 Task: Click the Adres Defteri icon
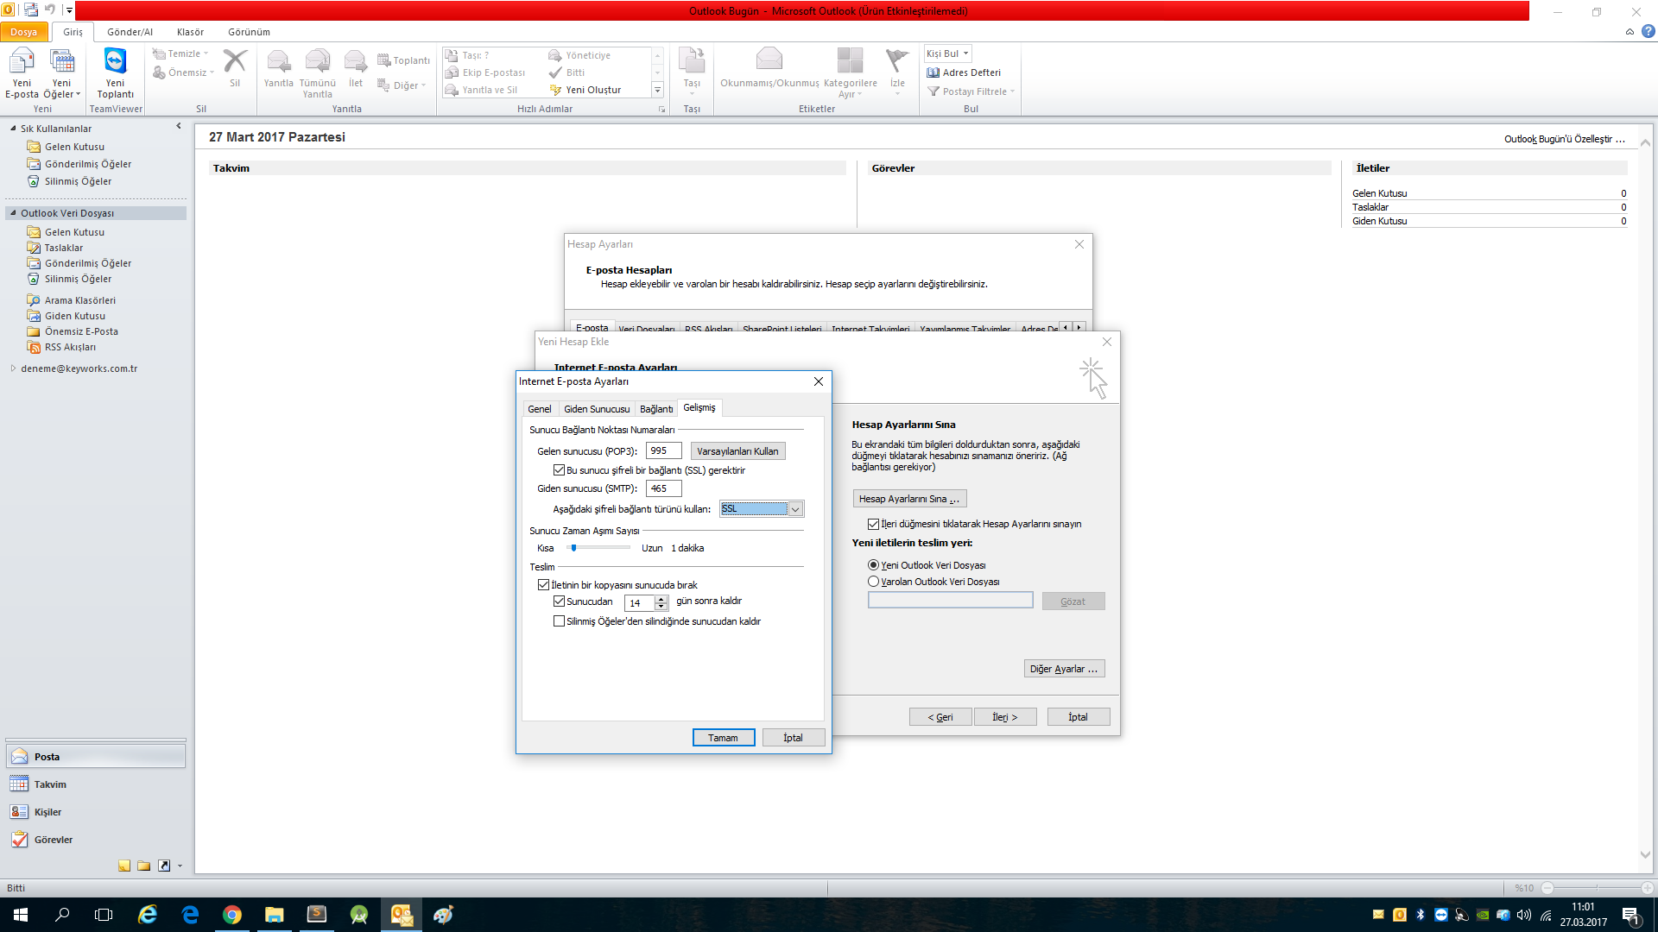coord(964,72)
